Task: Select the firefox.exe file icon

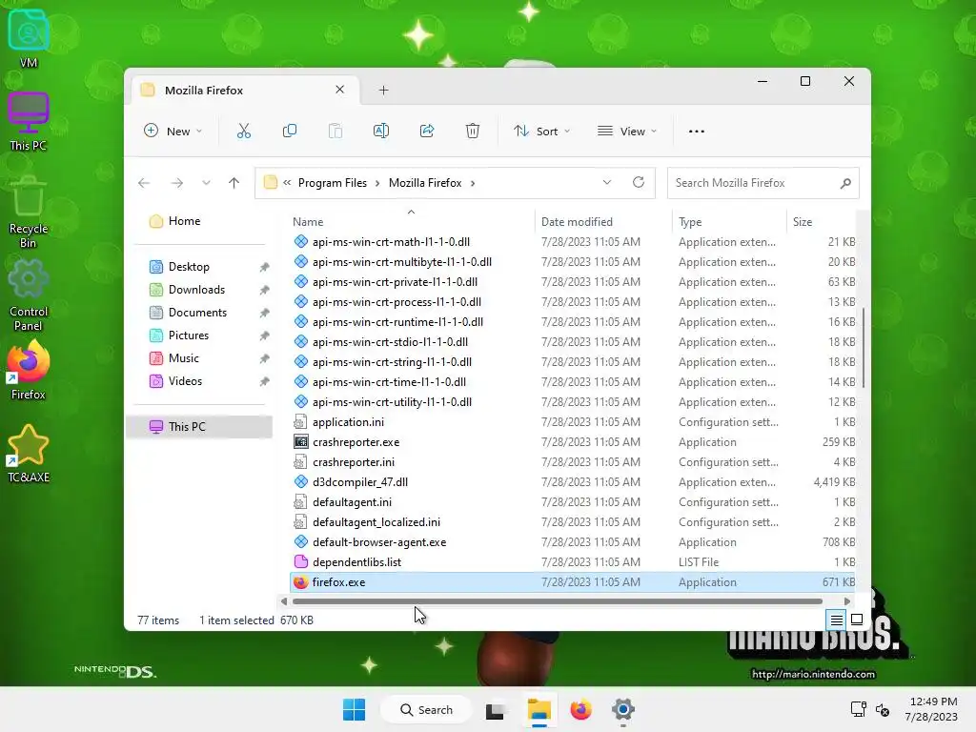Action: coord(300,582)
